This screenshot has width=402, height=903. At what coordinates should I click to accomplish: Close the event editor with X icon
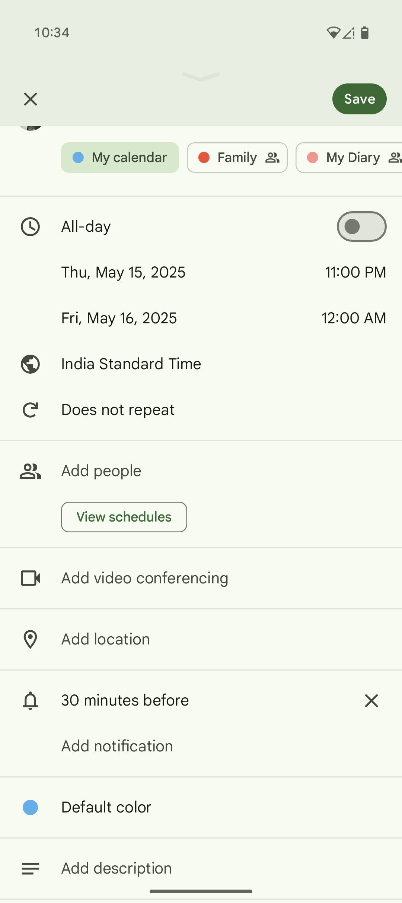pos(31,99)
